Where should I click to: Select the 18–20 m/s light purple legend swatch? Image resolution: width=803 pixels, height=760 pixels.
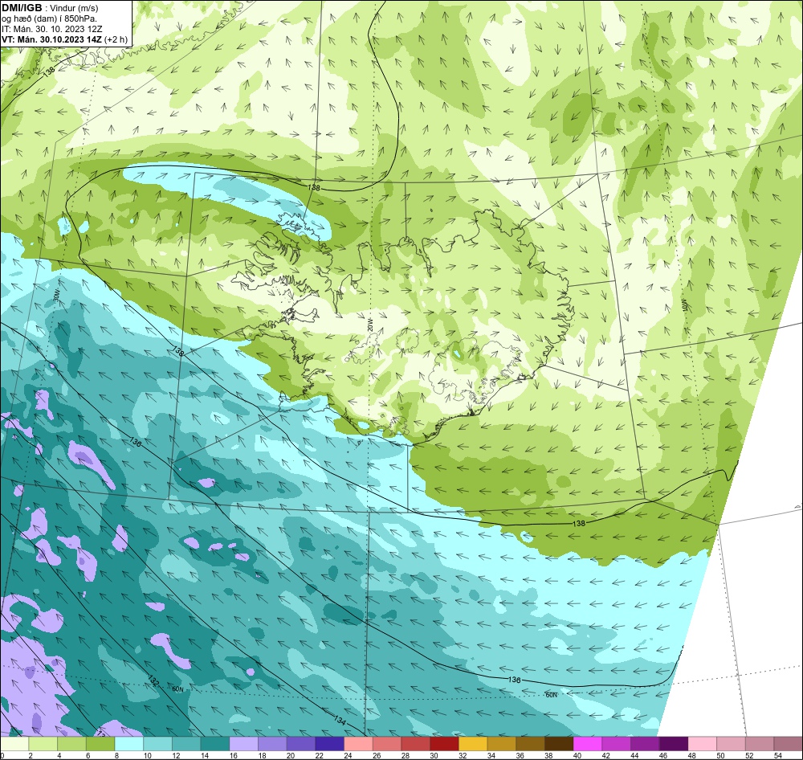tap(272, 744)
